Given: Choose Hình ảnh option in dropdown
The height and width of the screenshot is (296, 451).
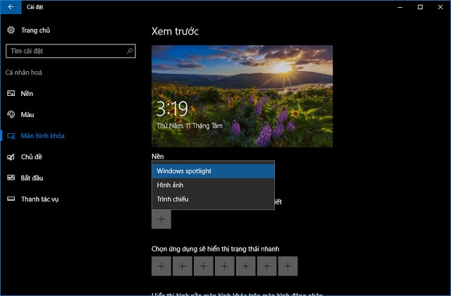Looking at the screenshot, I should [213, 185].
